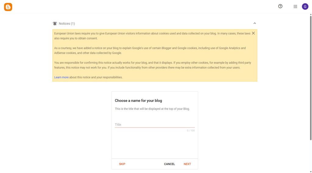Click the scrollbar up arrow
The image size is (312, 173).
coord(310,15)
